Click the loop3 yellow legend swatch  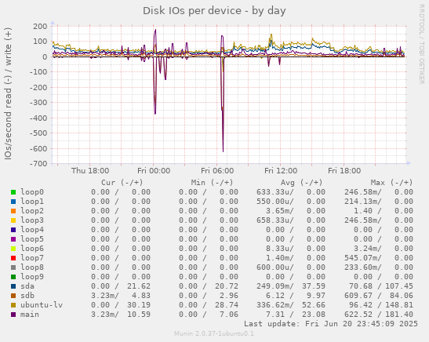(x=13, y=220)
